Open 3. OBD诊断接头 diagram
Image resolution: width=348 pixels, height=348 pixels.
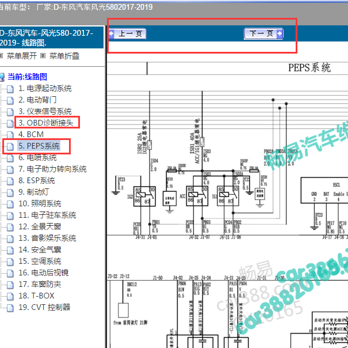[45, 123]
